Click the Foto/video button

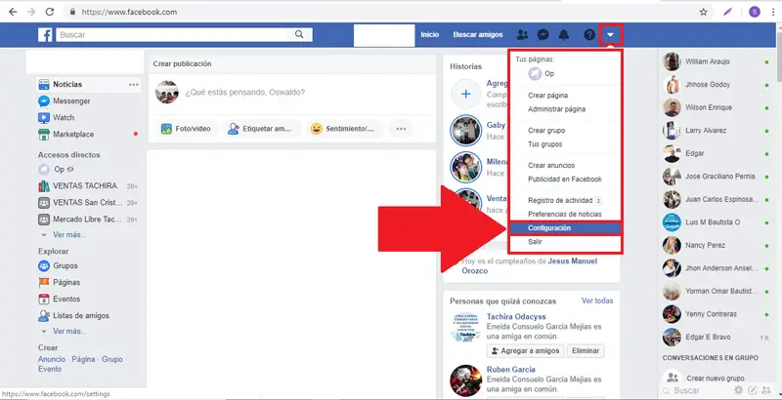186,129
